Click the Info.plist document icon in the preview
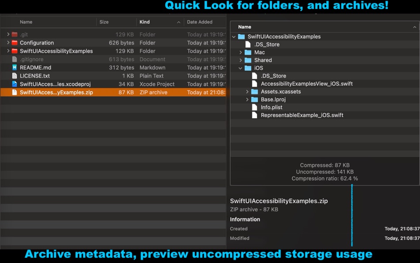Image resolution: width=420 pixels, height=263 pixels. click(x=254, y=107)
